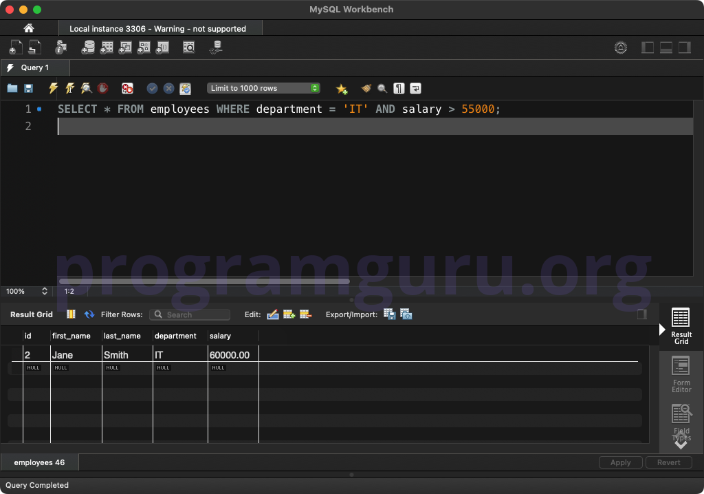Commit the current transaction
Viewport: 704px width, 494px height.
pyautogui.click(x=152, y=88)
